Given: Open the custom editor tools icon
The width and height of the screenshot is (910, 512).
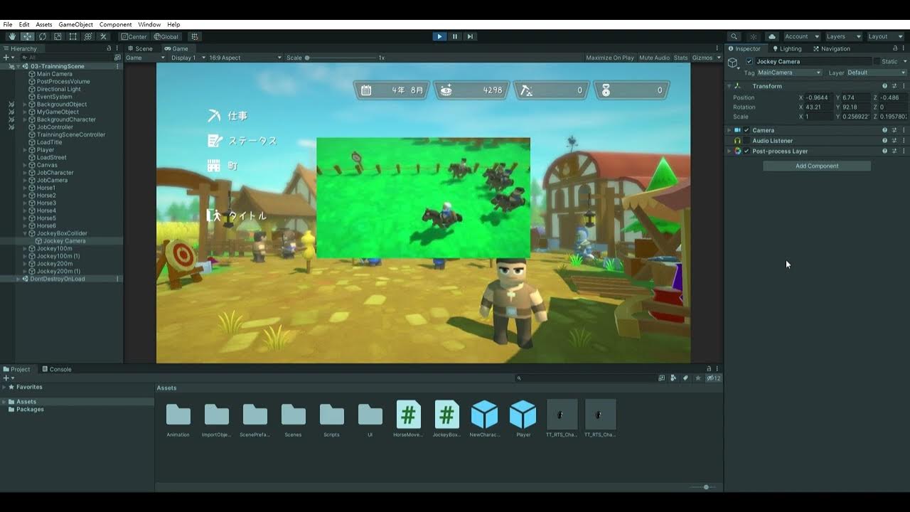Looking at the screenshot, I should coord(103,36).
